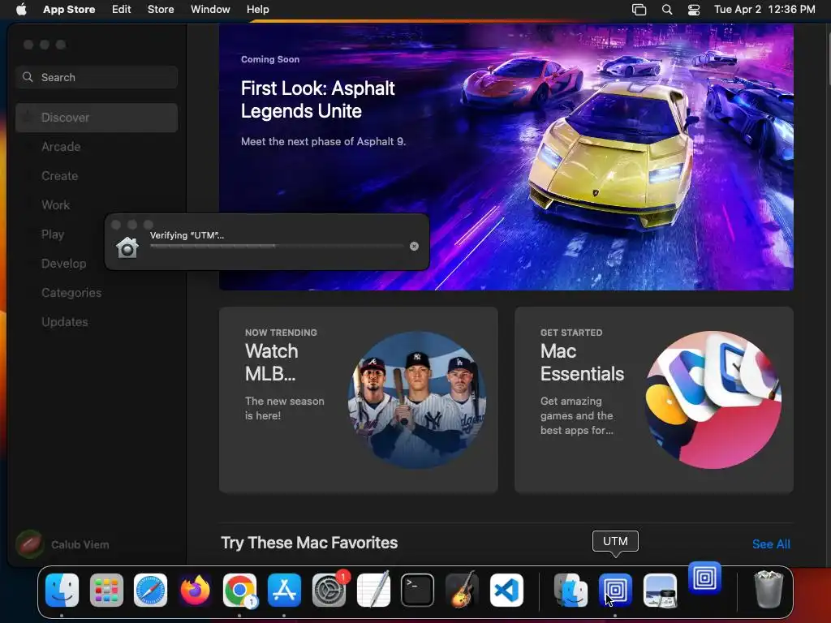Click the Stage Manager menu bar icon
This screenshot has width=831, height=623.
pyautogui.click(x=639, y=10)
